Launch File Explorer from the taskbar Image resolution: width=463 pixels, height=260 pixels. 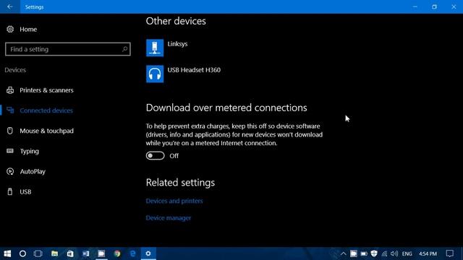pos(55,253)
